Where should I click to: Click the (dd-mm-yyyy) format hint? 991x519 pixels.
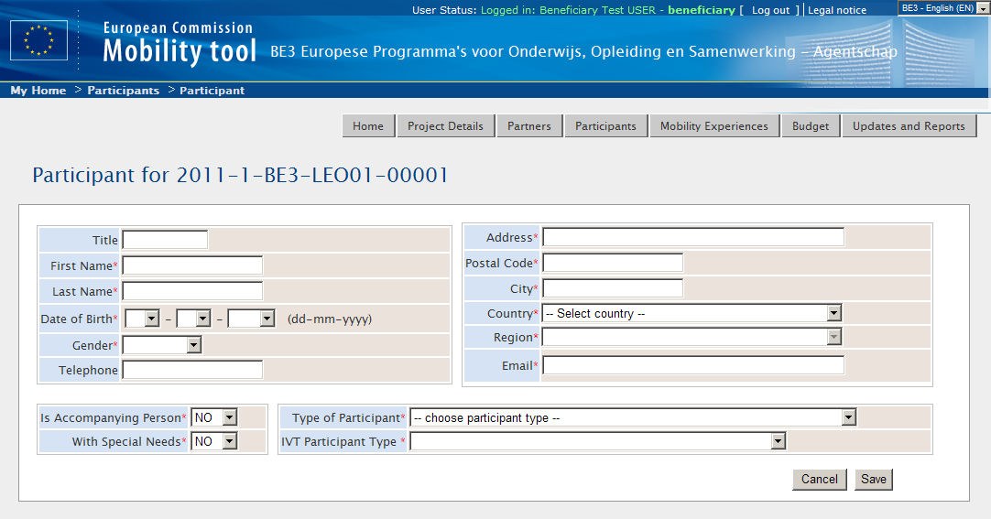coord(330,319)
